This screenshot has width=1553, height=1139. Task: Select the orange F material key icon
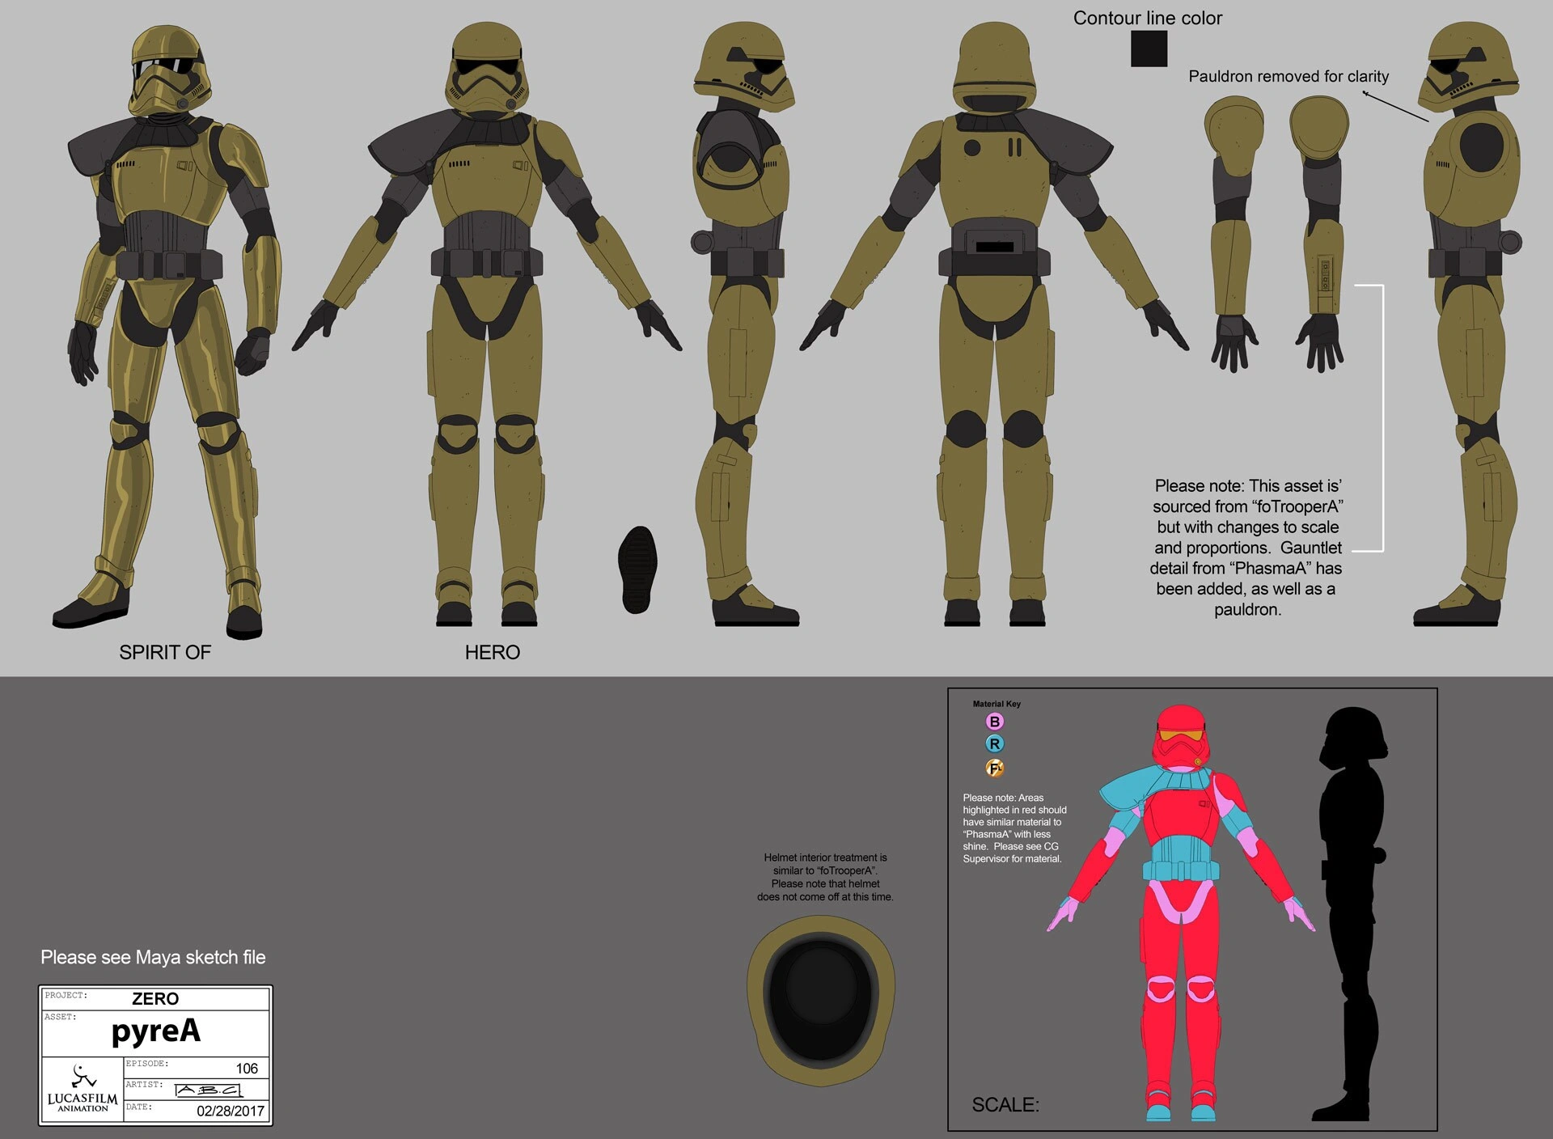pyautogui.click(x=995, y=768)
